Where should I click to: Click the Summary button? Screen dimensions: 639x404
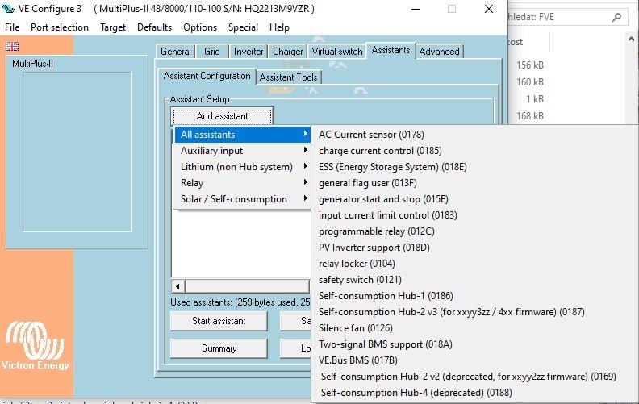tap(219, 348)
